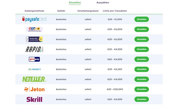Viewport: 179px width, 107px height.
Task: Click Einzahlen in the Skrill row
Action: [142, 99]
